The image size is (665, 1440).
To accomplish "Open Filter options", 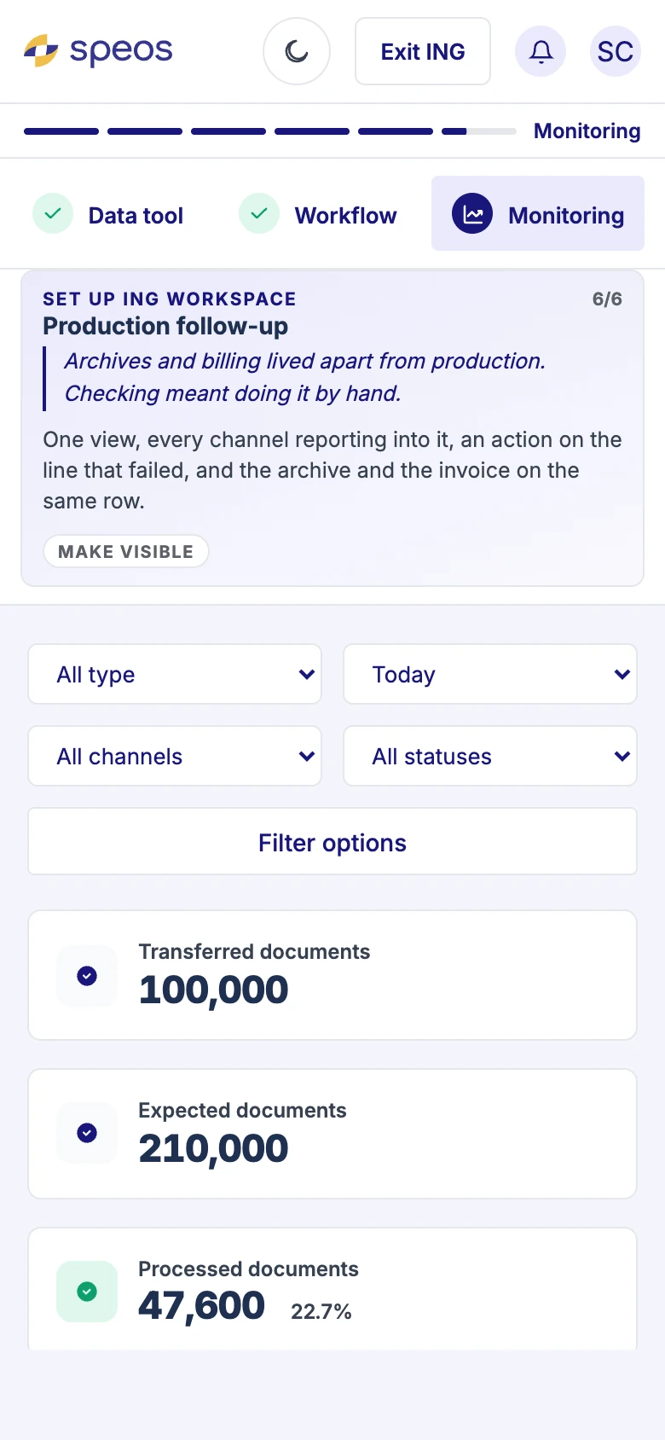I will click(332, 841).
